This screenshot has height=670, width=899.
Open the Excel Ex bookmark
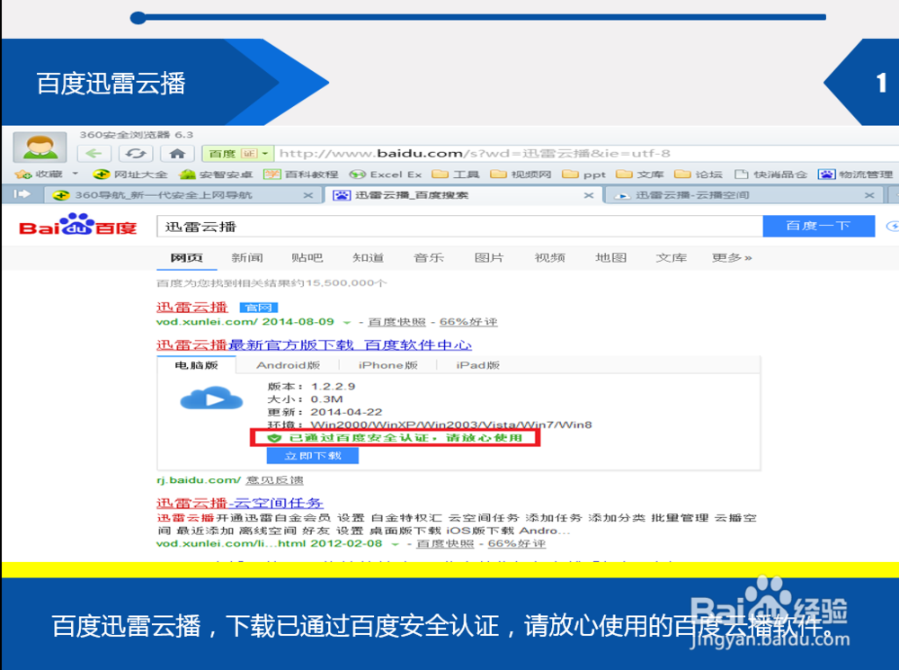[386, 174]
